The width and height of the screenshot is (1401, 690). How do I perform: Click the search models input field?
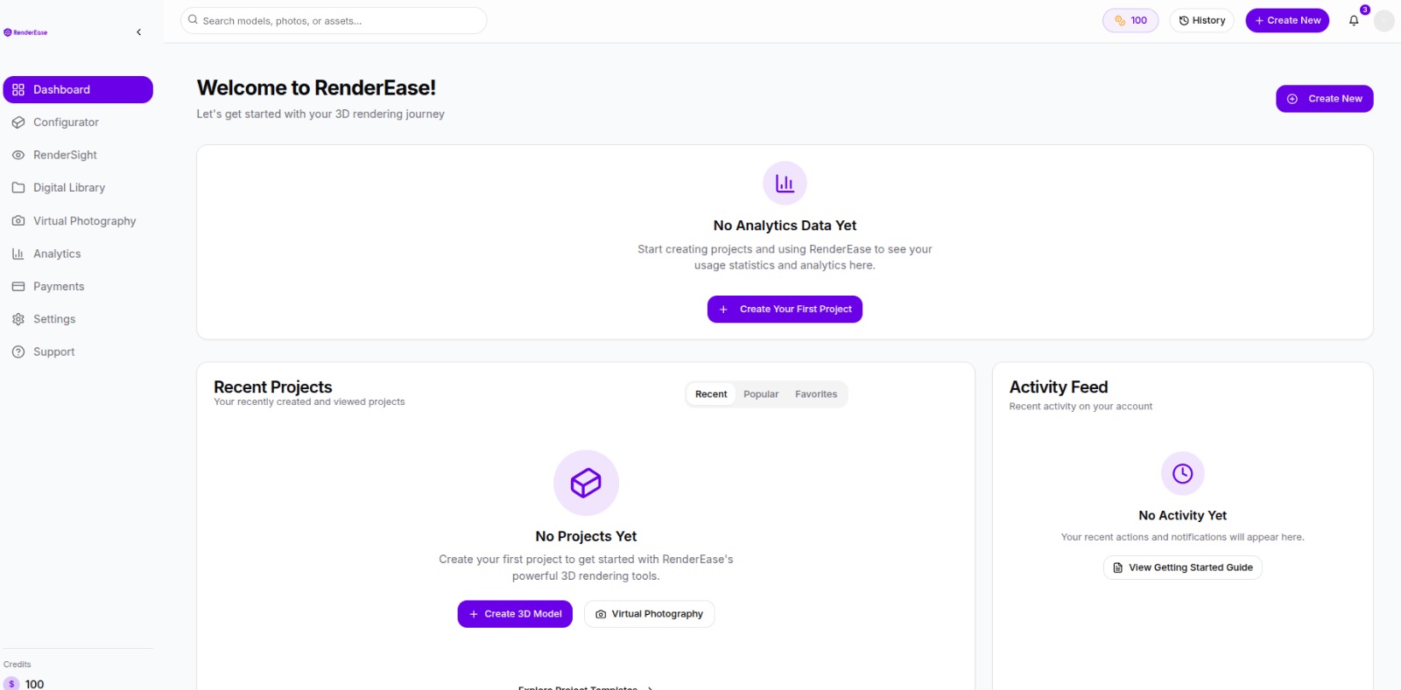pyautogui.click(x=337, y=21)
